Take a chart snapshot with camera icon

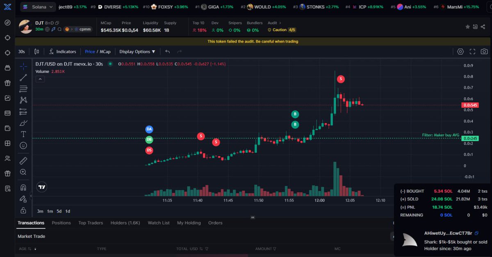(484, 52)
